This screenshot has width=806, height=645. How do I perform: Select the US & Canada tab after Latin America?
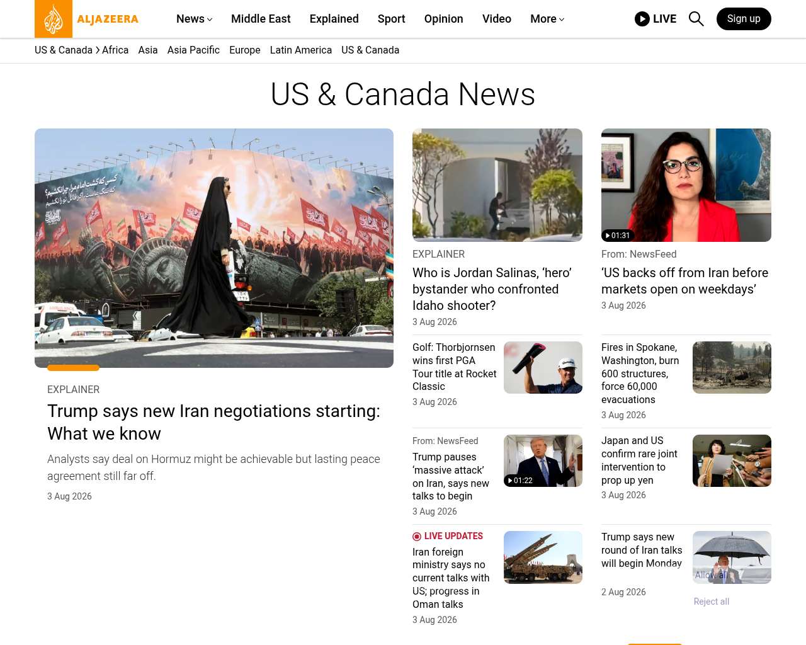pyautogui.click(x=370, y=50)
